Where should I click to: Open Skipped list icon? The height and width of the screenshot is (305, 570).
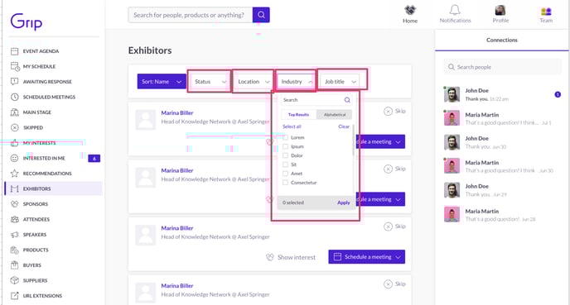15,127
